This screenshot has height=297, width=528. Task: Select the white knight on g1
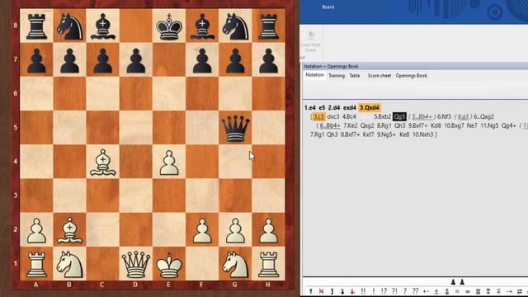(x=235, y=264)
